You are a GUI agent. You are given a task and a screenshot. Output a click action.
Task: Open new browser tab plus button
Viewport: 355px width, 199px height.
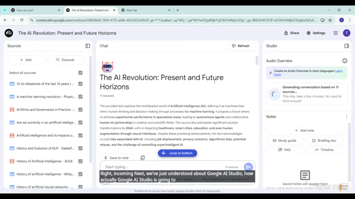coord(177,10)
